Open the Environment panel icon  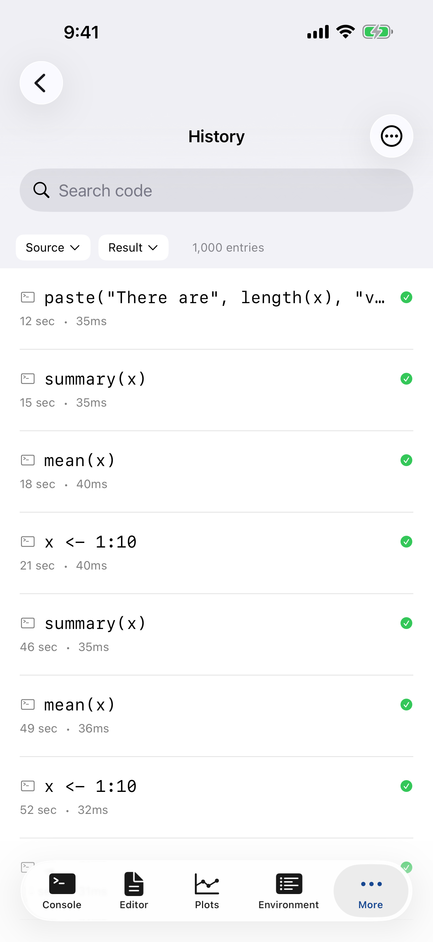288,888
